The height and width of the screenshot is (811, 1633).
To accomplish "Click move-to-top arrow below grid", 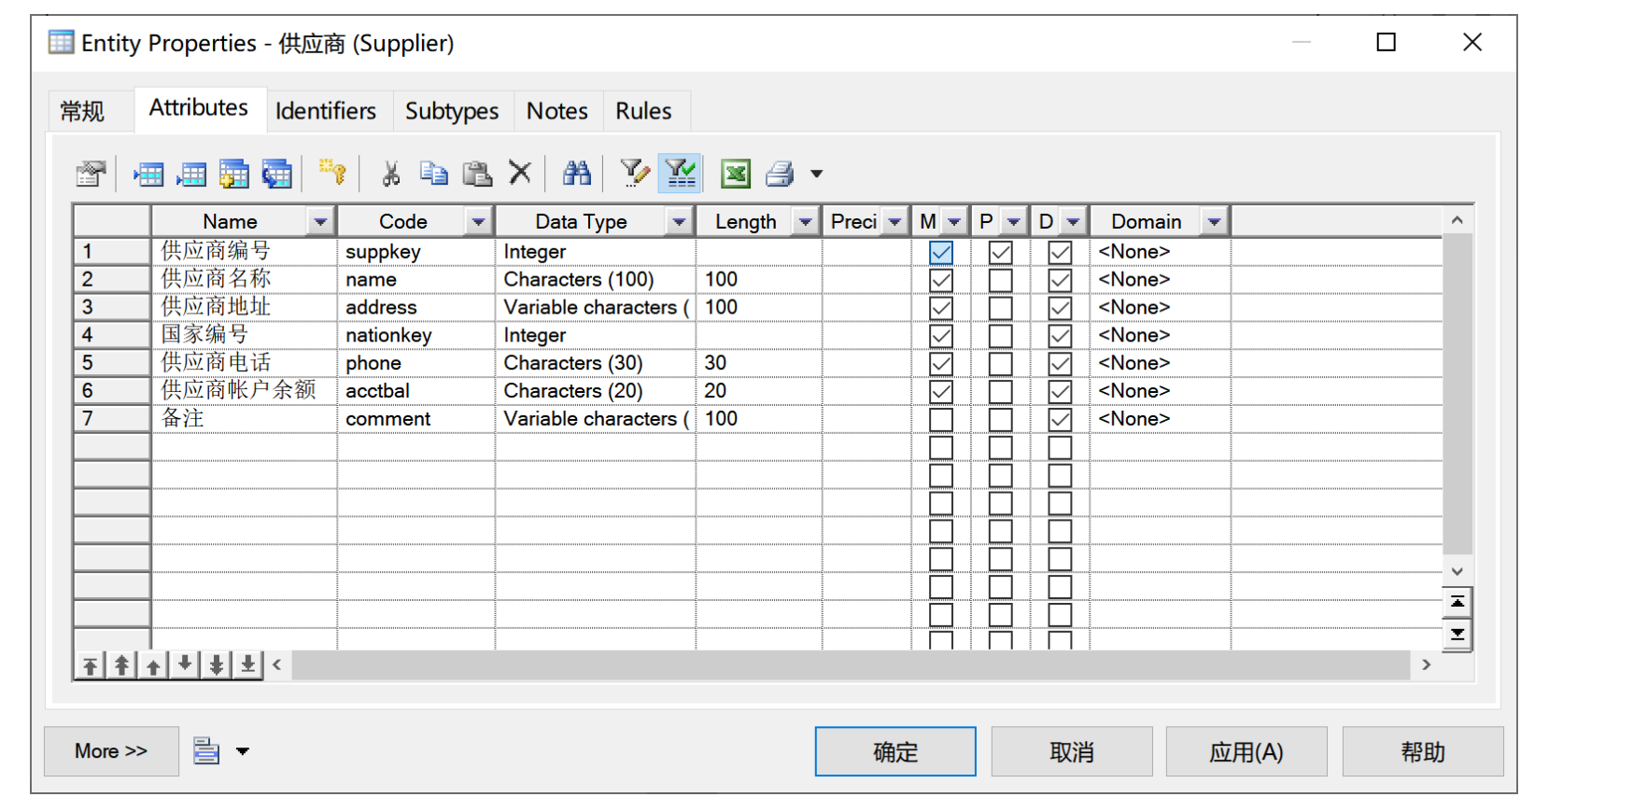I will pyautogui.click(x=90, y=665).
